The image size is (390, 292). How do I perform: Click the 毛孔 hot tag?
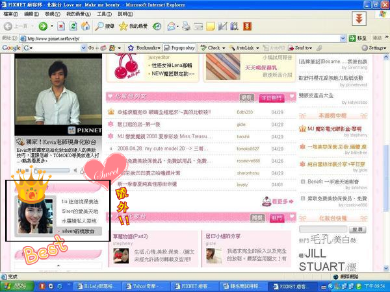(x=321, y=239)
